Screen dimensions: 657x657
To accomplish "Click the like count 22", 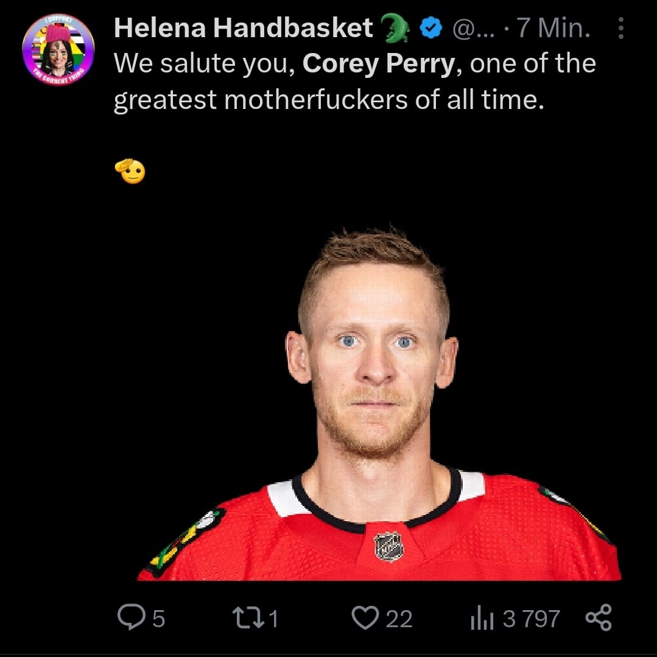I will (399, 619).
